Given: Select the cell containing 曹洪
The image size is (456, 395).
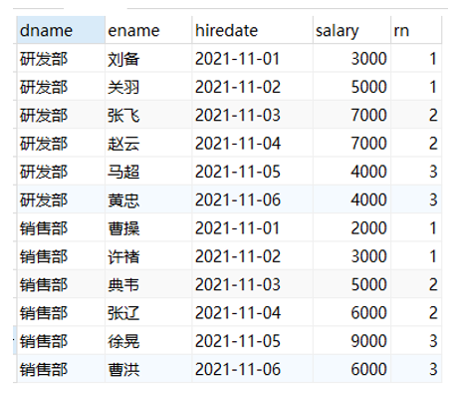Looking at the screenshot, I should (148, 369).
